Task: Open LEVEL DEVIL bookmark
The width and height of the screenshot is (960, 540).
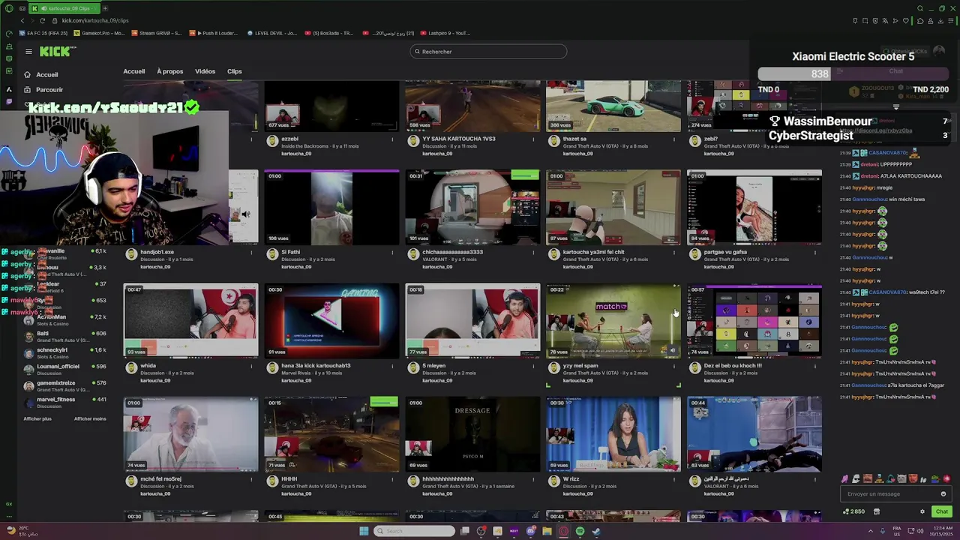Action: click(x=271, y=33)
